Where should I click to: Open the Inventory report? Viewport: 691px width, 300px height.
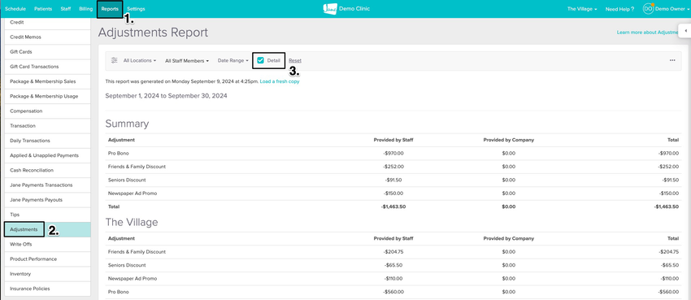click(x=48, y=273)
